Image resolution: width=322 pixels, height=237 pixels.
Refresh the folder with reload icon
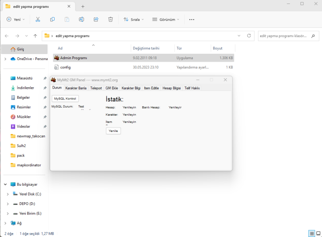point(249,36)
